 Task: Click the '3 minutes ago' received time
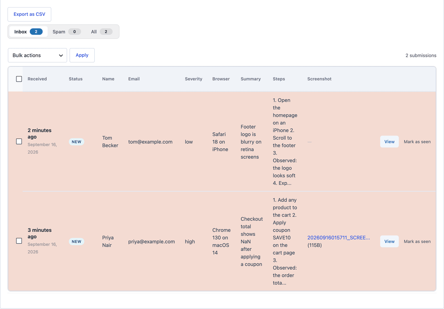39,233
